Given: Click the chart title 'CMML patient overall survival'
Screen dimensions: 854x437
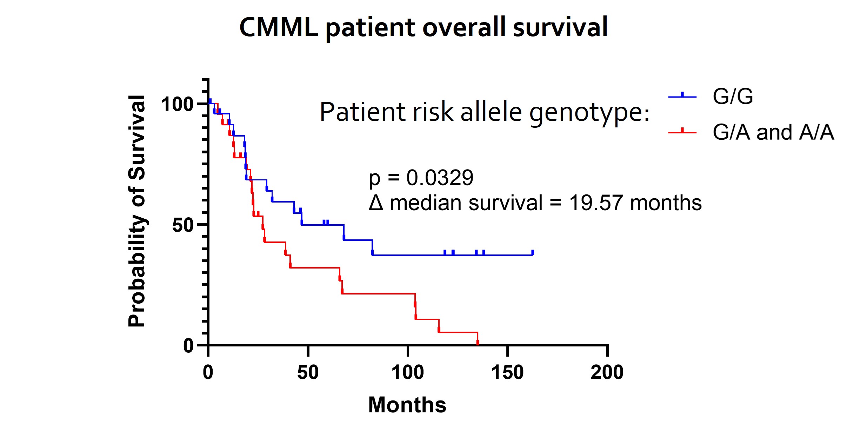Looking at the screenshot, I should (423, 27).
